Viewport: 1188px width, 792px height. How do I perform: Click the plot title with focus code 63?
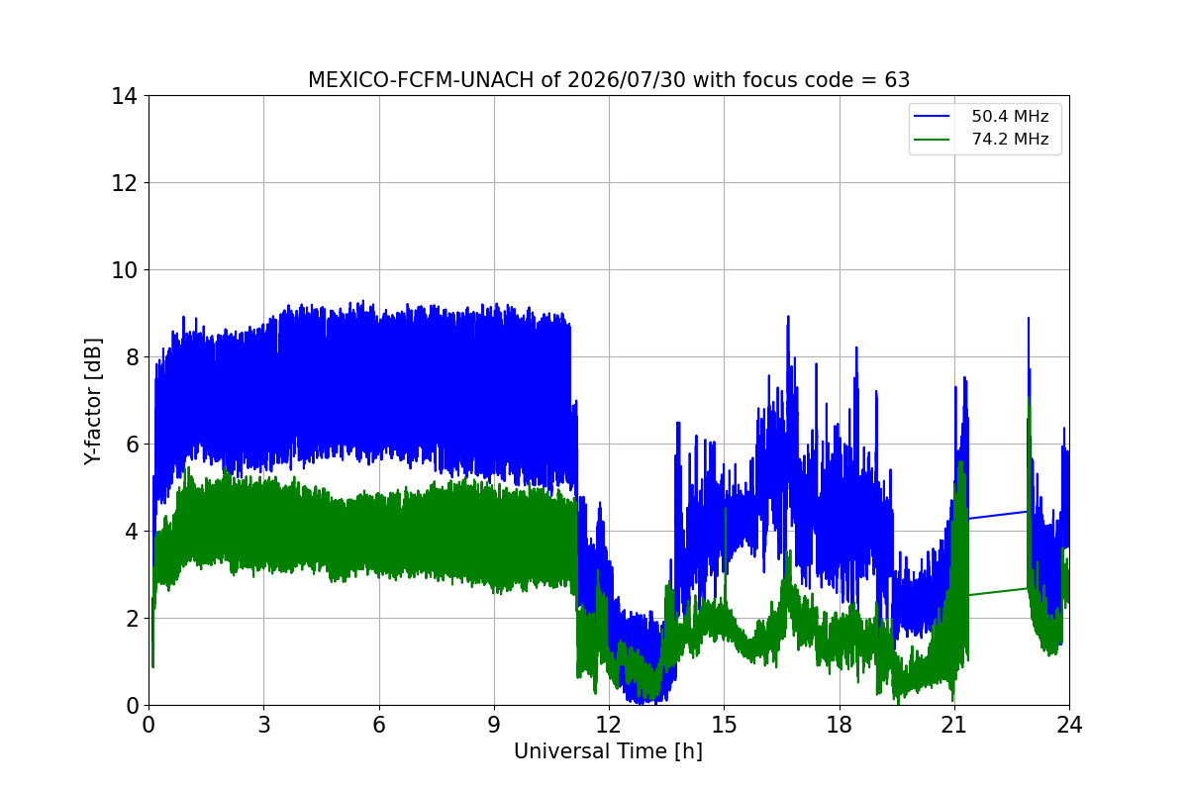point(609,80)
